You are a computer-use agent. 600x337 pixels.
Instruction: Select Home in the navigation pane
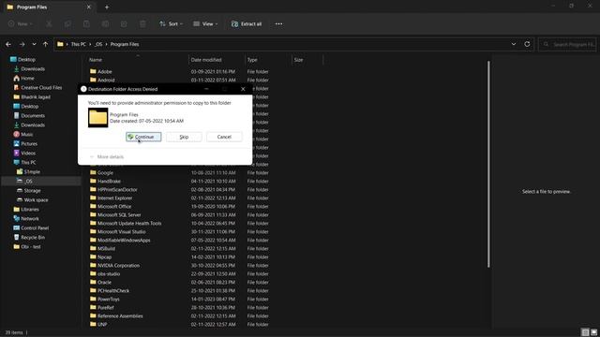27,78
